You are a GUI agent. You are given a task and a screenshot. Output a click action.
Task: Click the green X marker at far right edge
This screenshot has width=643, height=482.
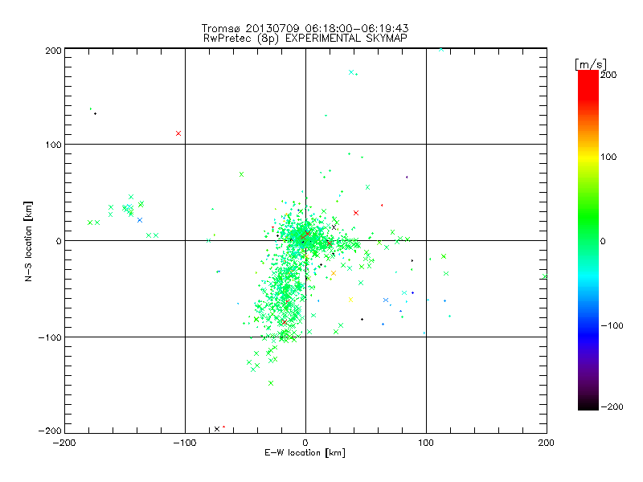click(x=545, y=276)
